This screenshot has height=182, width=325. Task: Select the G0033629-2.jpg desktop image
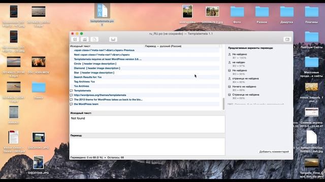click(x=212, y=12)
